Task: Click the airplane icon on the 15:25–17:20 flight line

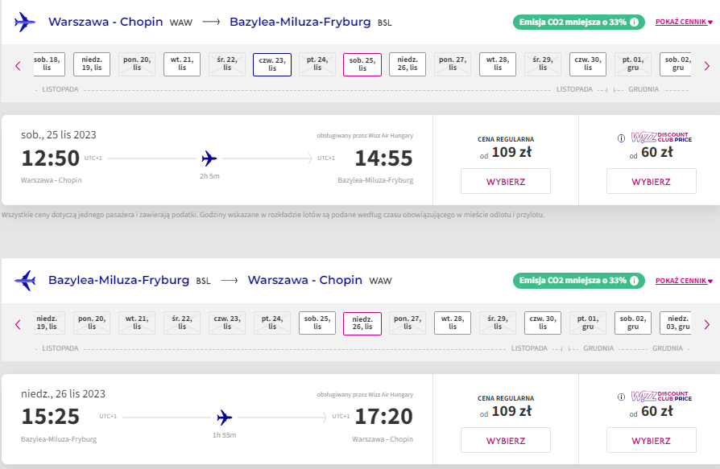Action: point(224,418)
